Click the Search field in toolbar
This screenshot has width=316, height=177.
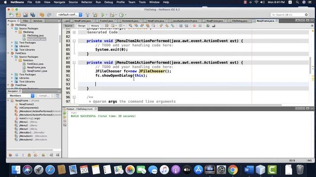[x=289, y=15]
